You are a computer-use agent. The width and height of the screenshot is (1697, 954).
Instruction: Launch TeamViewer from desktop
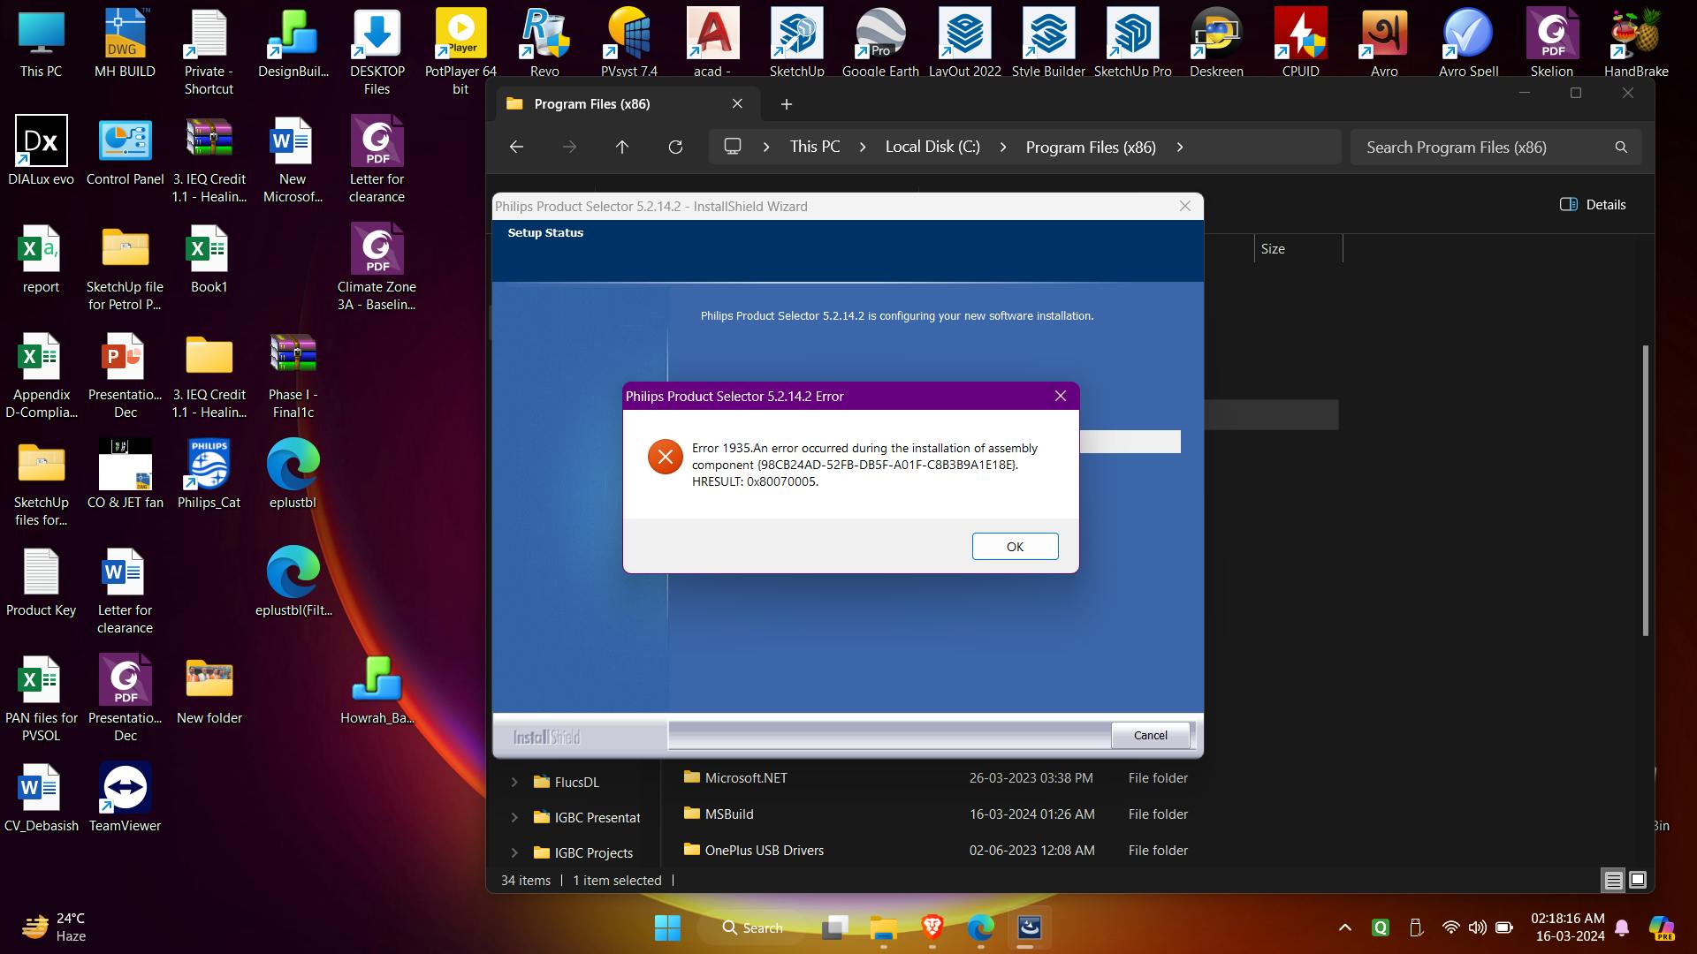coord(125,797)
